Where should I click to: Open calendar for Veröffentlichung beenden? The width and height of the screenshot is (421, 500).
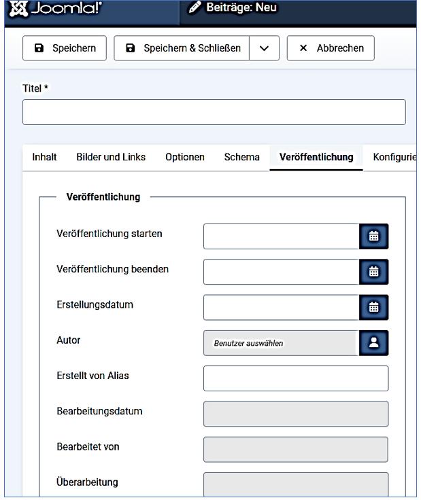(373, 272)
